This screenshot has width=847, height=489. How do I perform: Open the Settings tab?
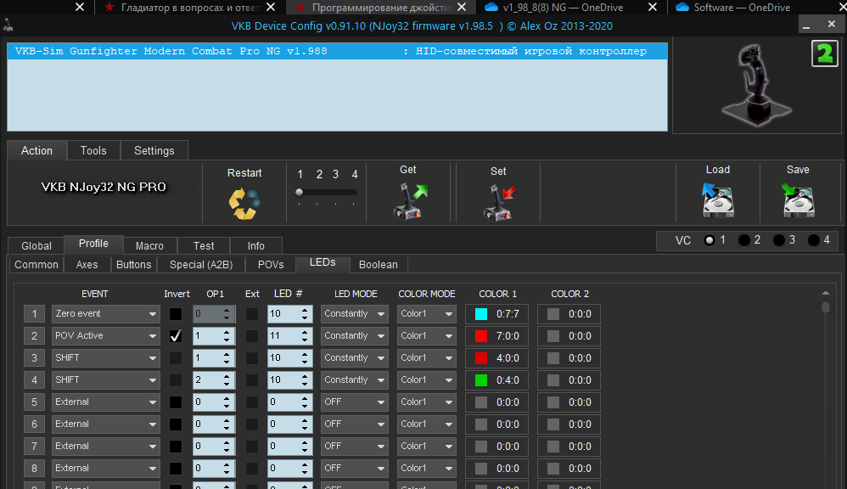(x=154, y=151)
